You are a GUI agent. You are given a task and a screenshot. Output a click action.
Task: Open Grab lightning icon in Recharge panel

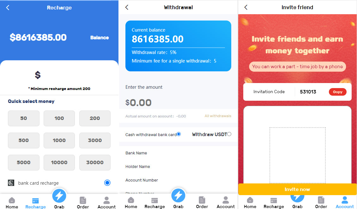pyautogui.click(x=59, y=195)
